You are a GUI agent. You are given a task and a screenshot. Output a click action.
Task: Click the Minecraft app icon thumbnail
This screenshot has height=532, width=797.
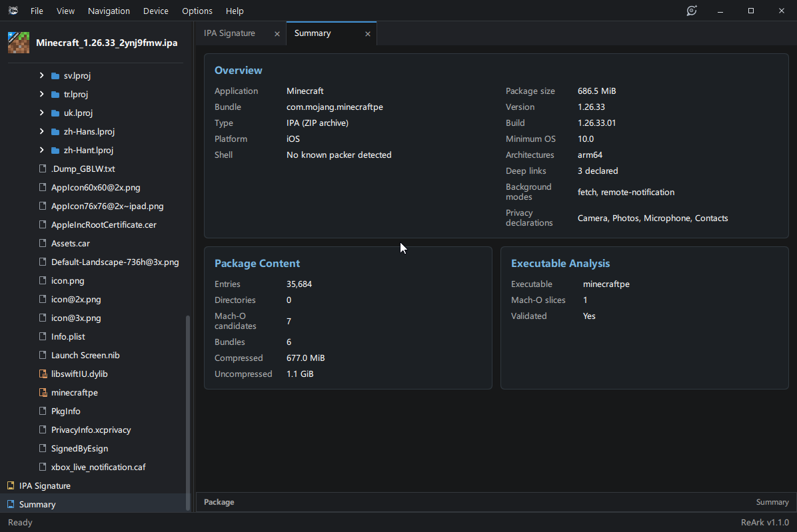19,43
